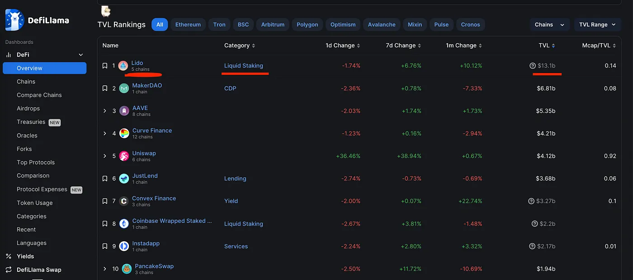This screenshot has width=633, height=280.
Task: Collapse the DeFi sidebar section
Action: (81, 55)
